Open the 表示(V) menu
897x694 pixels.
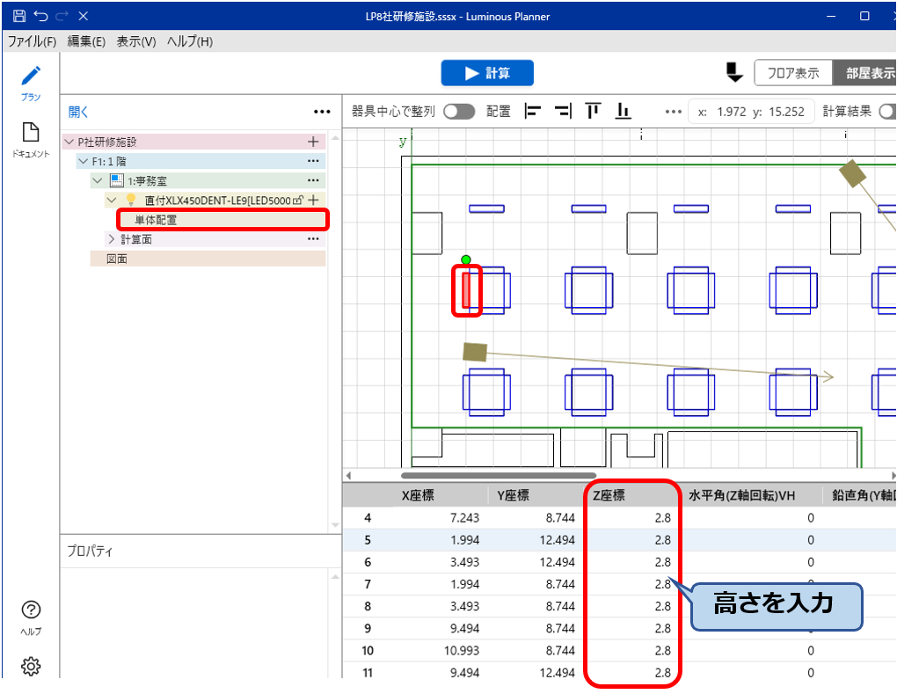pos(136,41)
